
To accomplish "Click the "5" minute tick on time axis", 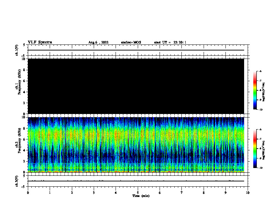I will [138, 193].
